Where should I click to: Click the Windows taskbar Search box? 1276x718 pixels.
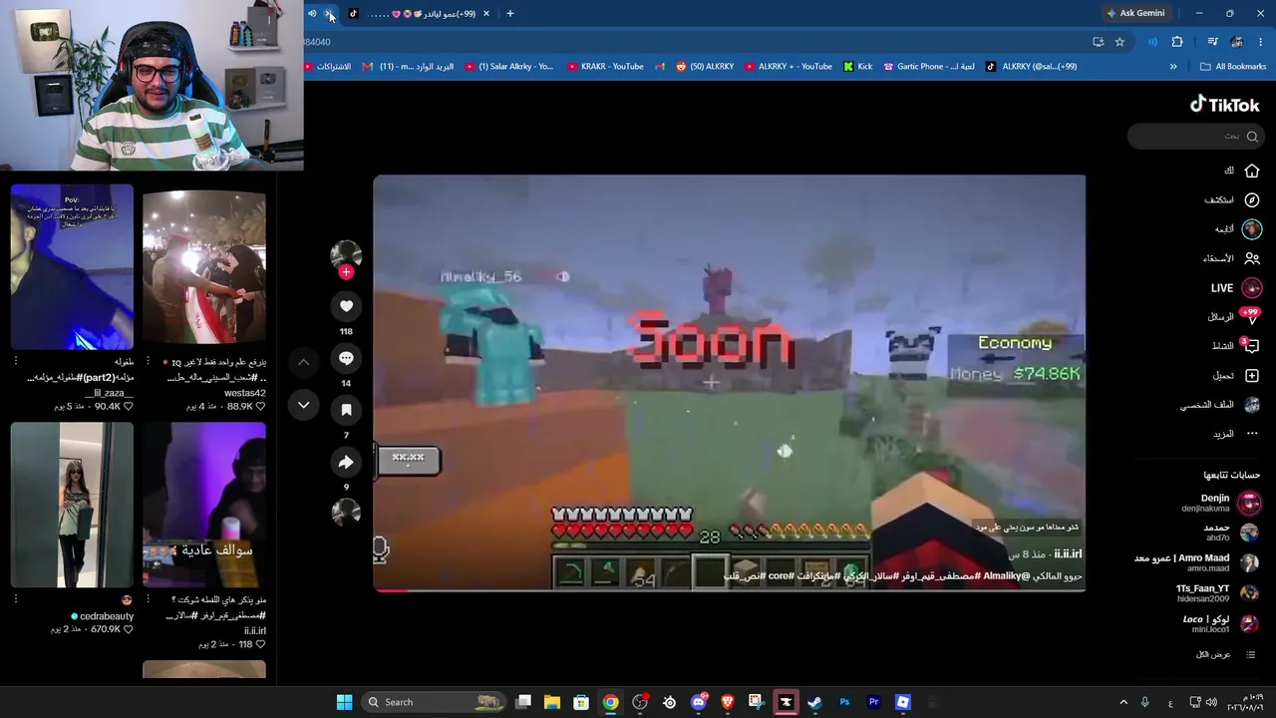click(434, 702)
